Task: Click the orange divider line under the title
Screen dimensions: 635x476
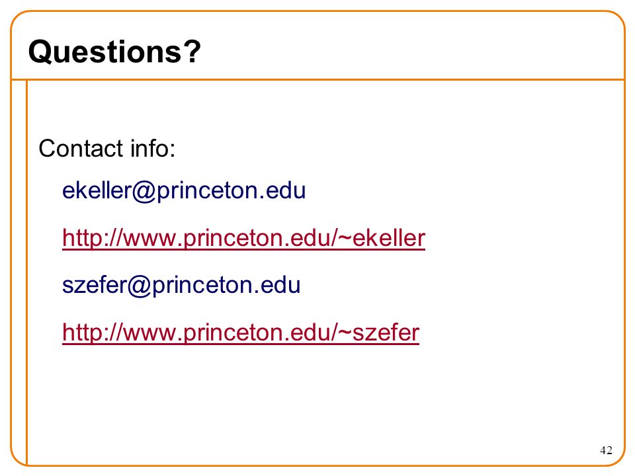Action: (317, 80)
